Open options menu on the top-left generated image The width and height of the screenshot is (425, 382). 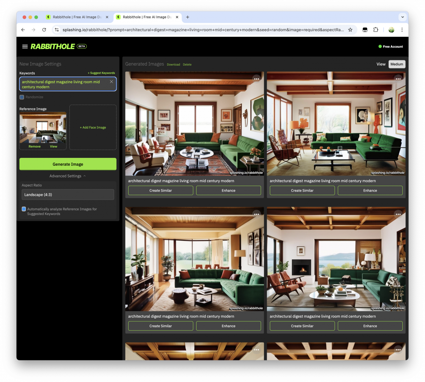coord(256,78)
